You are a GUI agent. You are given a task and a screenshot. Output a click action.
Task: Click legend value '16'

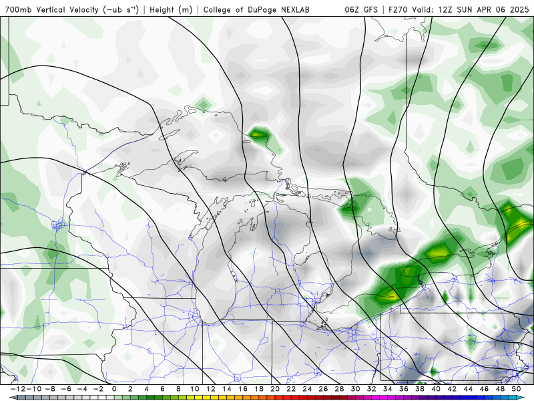pyautogui.click(x=243, y=389)
